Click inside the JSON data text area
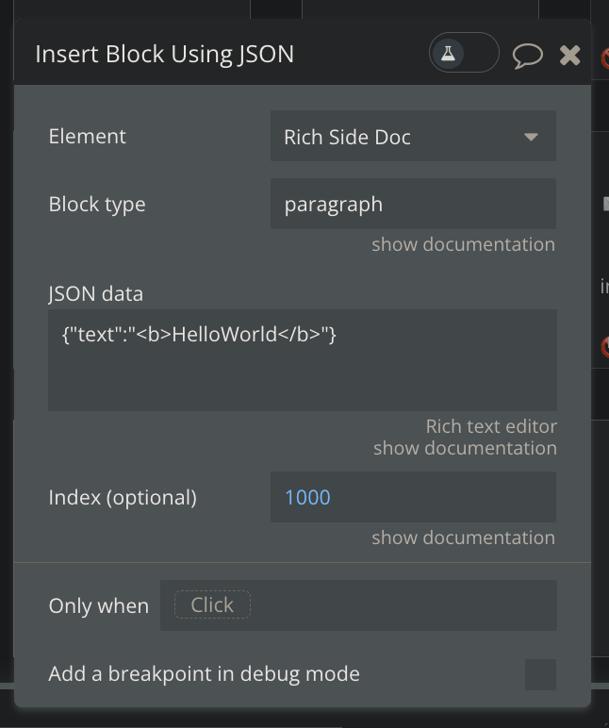The height and width of the screenshot is (728, 609). point(302,360)
